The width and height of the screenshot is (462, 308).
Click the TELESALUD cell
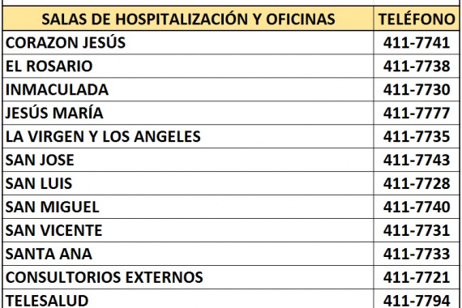pos(188,299)
